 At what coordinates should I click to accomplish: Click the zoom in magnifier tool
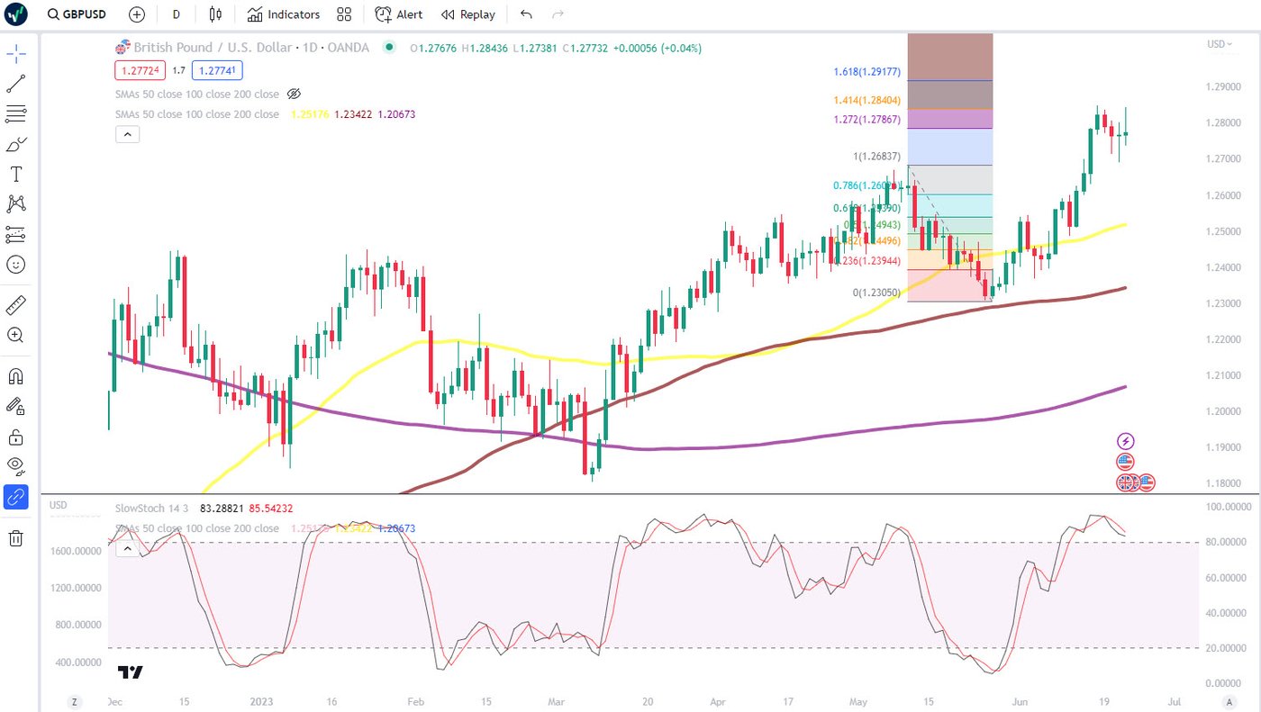[16, 335]
